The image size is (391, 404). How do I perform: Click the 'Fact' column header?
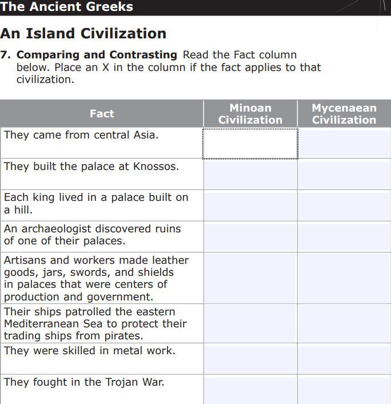(x=102, y=114)
